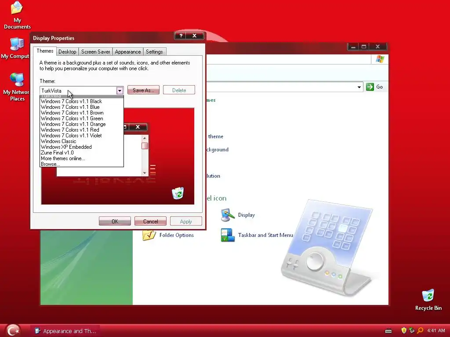Click the address bar field

click(284, 87)
